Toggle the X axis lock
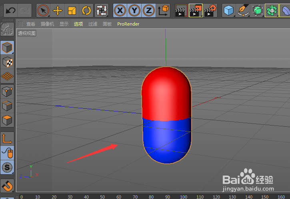 [120, 10]
